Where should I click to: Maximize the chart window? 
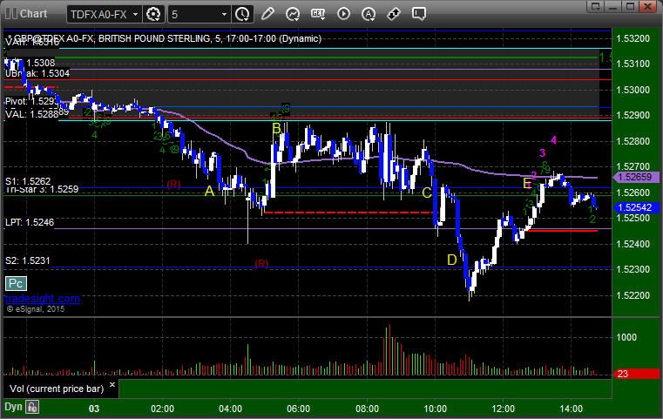[630, 6]
